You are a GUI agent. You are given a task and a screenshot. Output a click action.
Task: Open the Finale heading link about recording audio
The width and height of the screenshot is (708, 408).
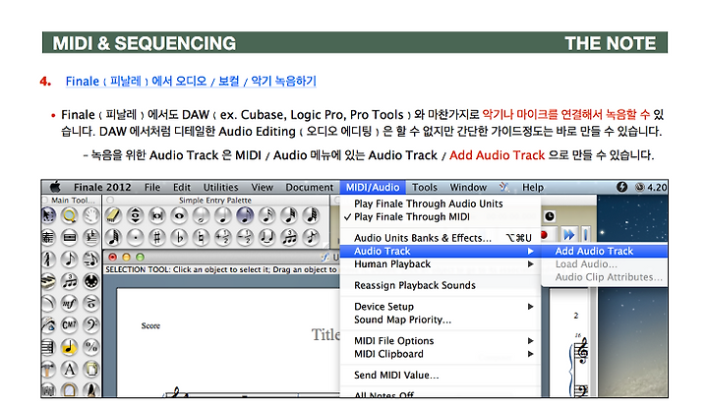pos(191,82)
